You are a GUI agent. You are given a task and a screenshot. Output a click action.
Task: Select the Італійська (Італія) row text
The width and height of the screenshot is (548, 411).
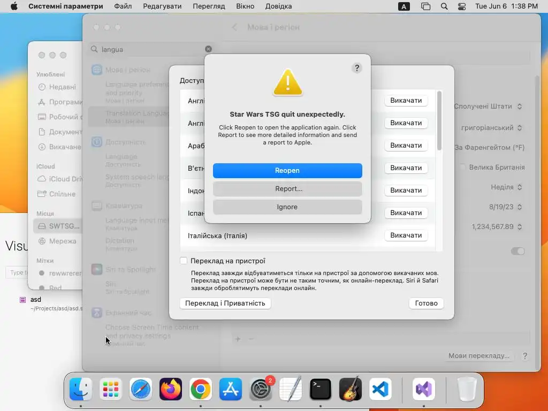[217, 236]
